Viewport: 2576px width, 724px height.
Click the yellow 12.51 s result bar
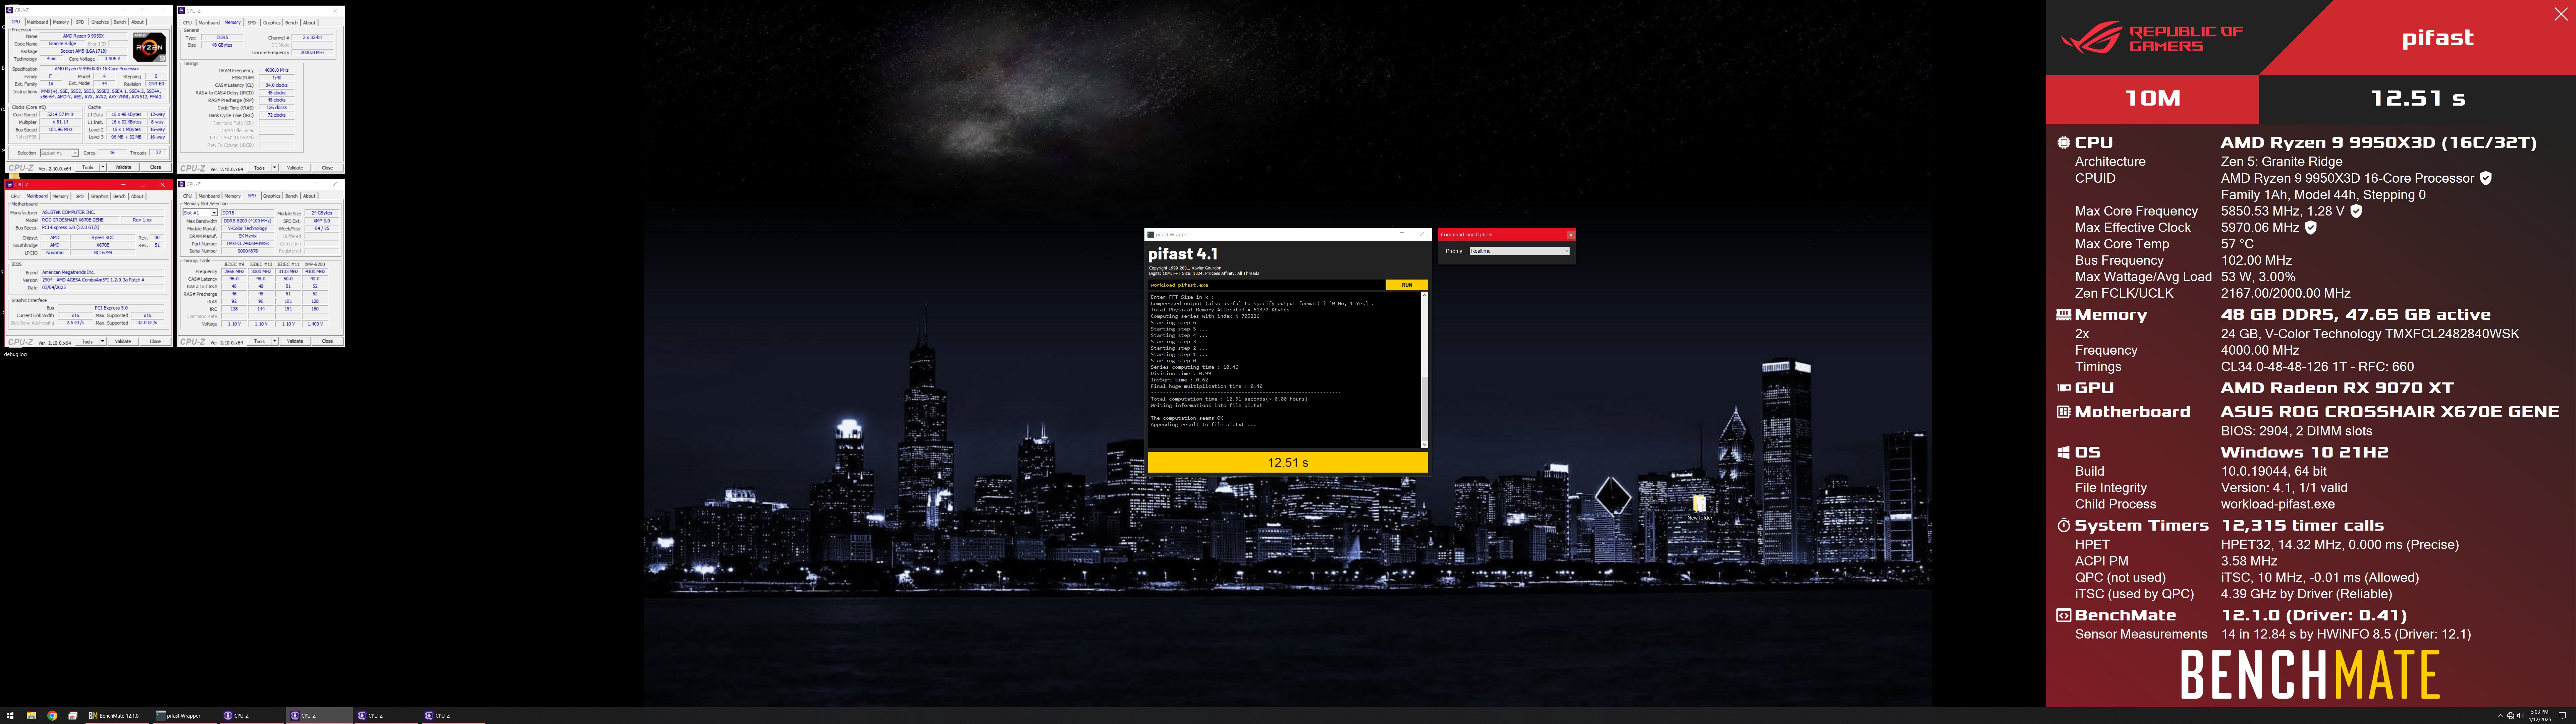click(x=1288, y=462)
